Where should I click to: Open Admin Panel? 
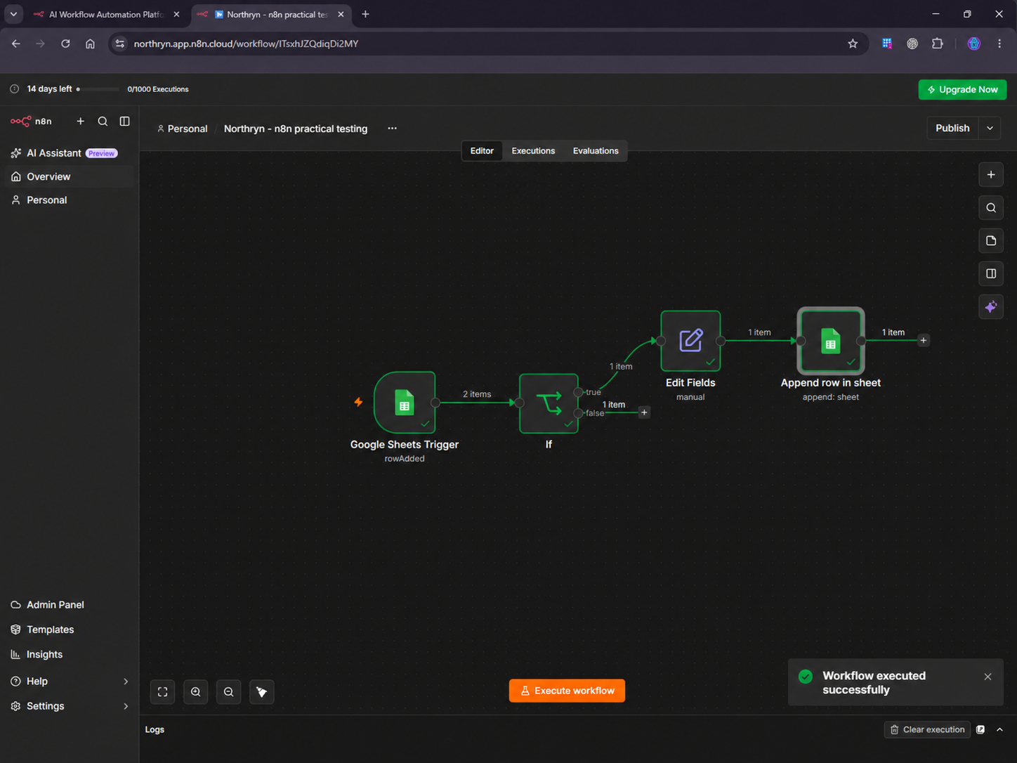click(69, 605)
